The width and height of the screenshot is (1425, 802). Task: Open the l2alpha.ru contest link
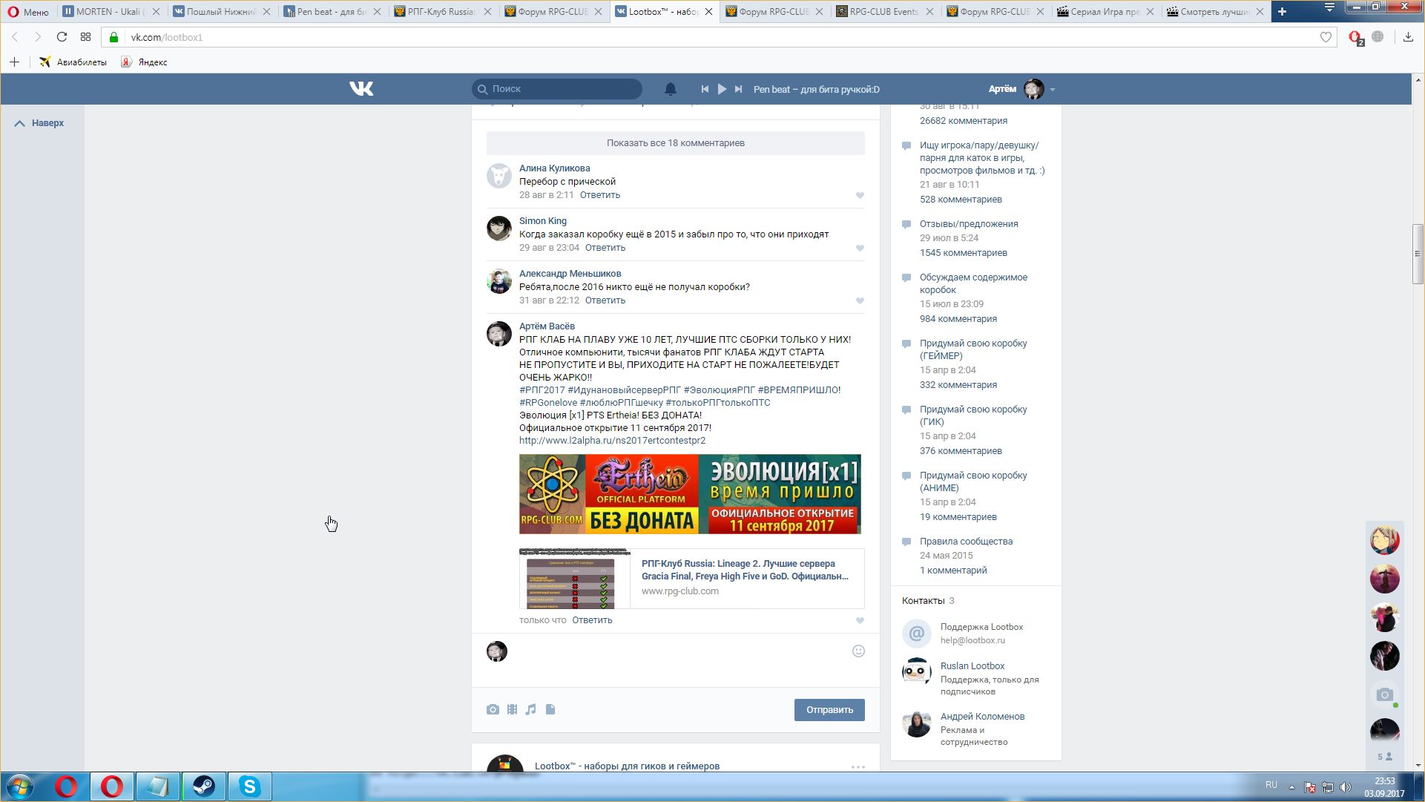click(x=612, y=441)
